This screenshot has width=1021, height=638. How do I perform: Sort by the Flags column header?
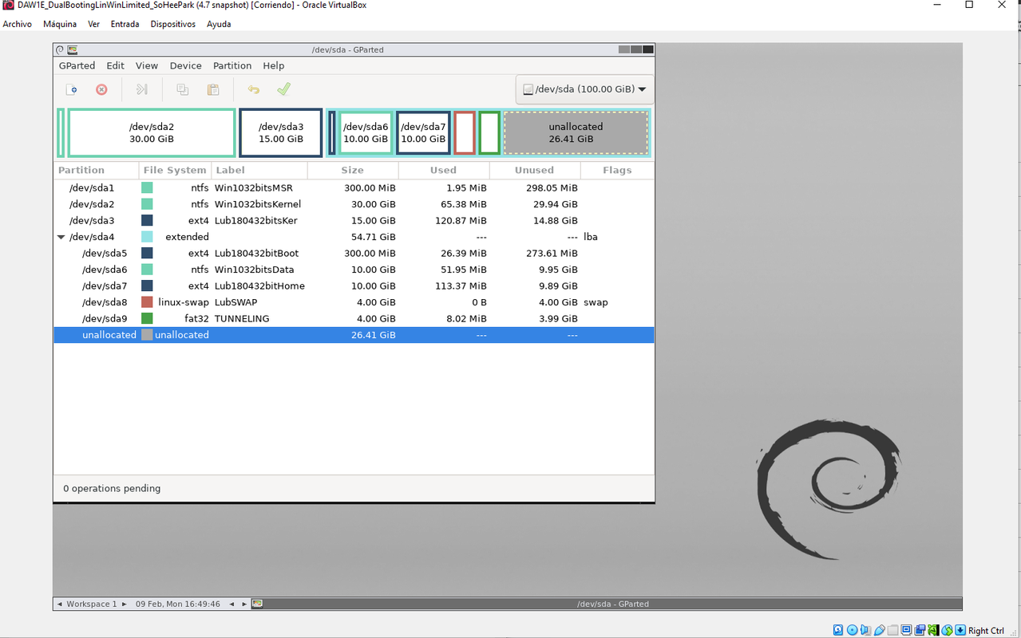click(x=617, y=170)
